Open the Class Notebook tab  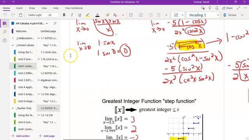click(x=74, y=8)
